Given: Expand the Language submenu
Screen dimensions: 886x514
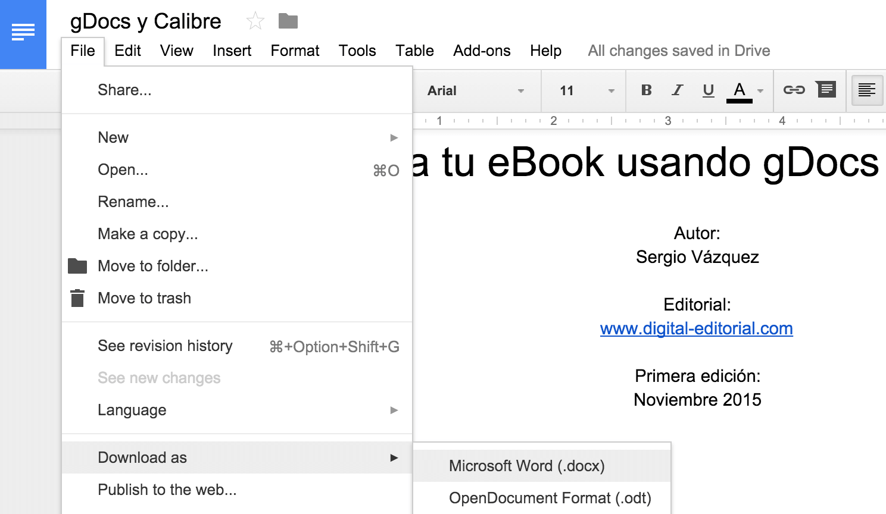Looking at the screenshot, I should tap(132, 410).
